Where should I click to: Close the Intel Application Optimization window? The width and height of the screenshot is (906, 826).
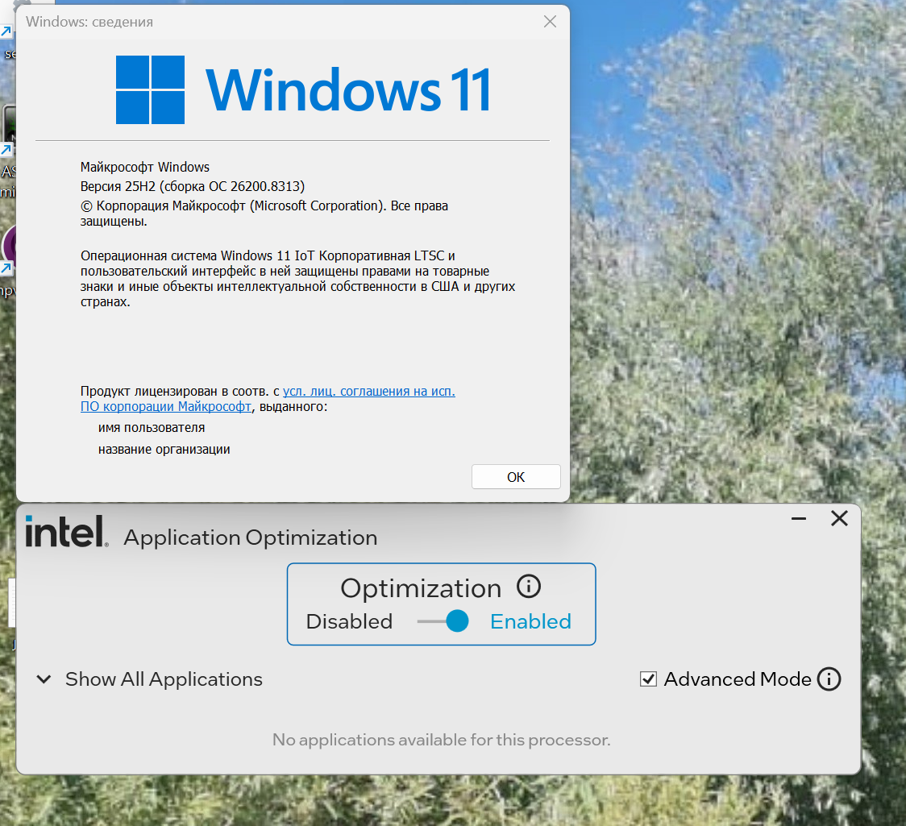[839, 519]
